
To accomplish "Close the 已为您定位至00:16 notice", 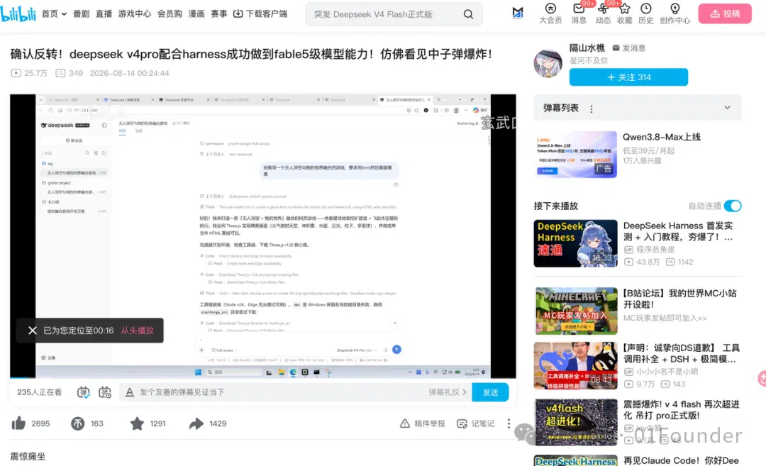I will 32,331.
